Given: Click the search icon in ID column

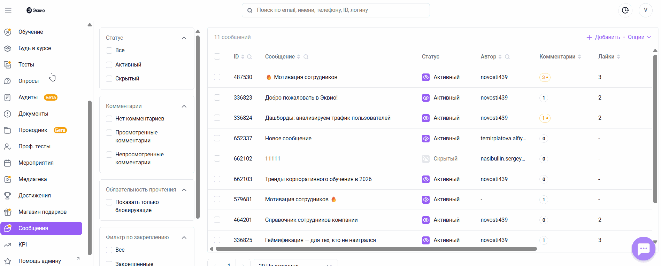Looking at the screenshot, I should click(x=249, y=57).
